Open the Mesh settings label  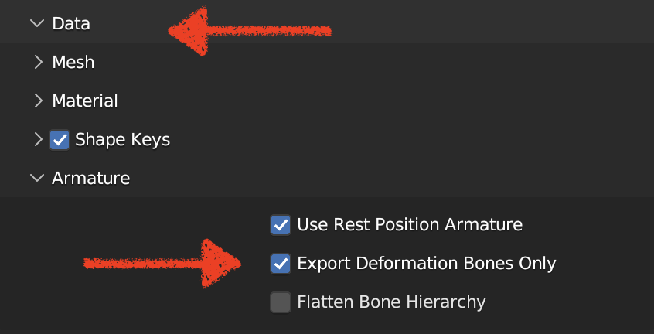pos(73,62)
